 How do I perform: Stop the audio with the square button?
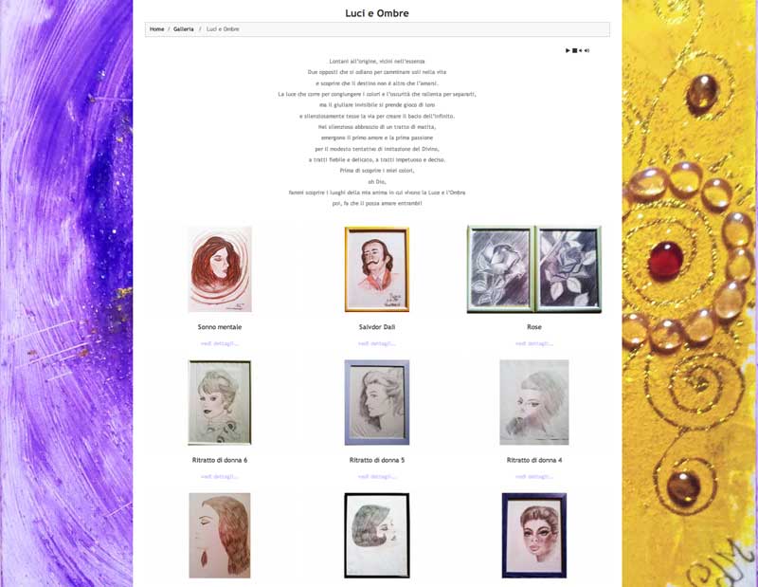click(575, 50)
